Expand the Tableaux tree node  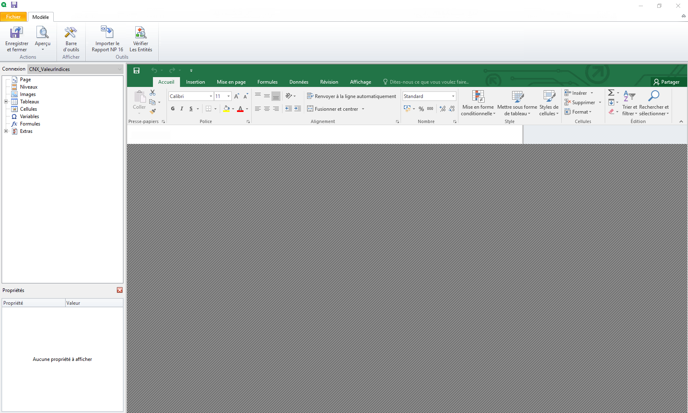(6, 101)
